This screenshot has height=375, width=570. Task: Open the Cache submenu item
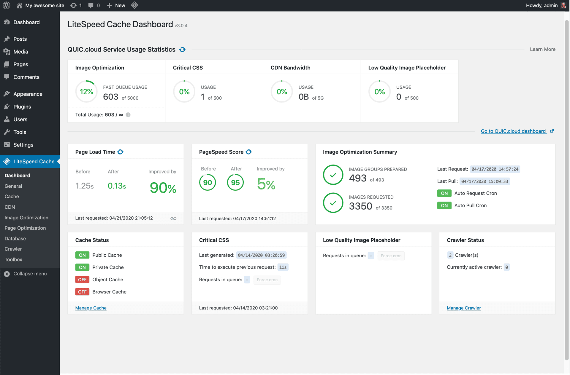[x=11, y=196]
